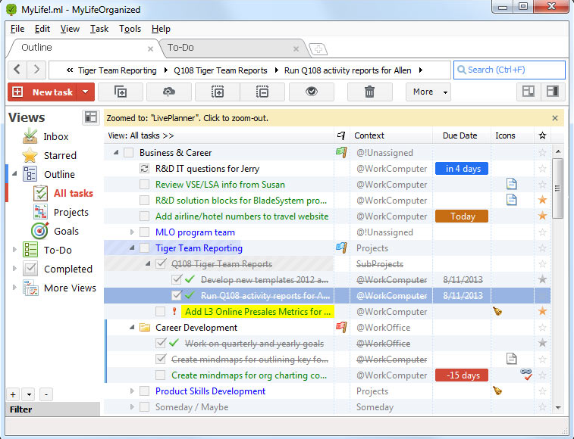Open note icon for Review VSE/LSA info

click(511, 184)
